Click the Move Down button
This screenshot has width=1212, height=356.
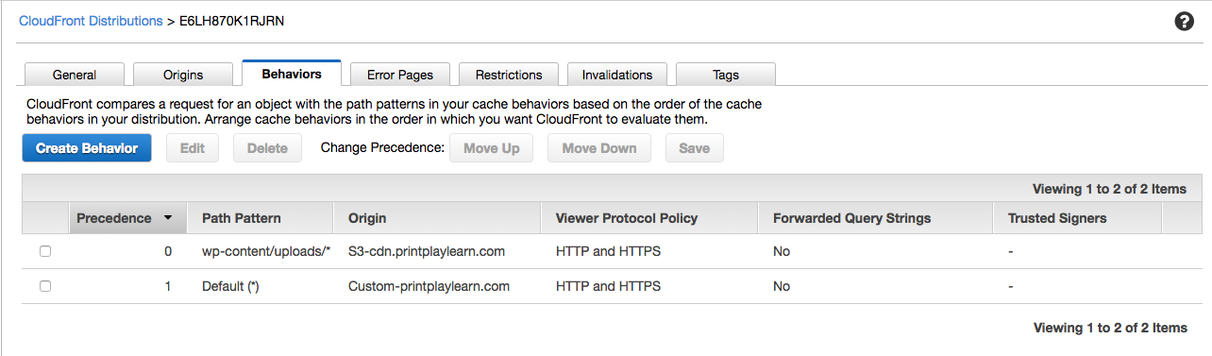pos(599,148)
